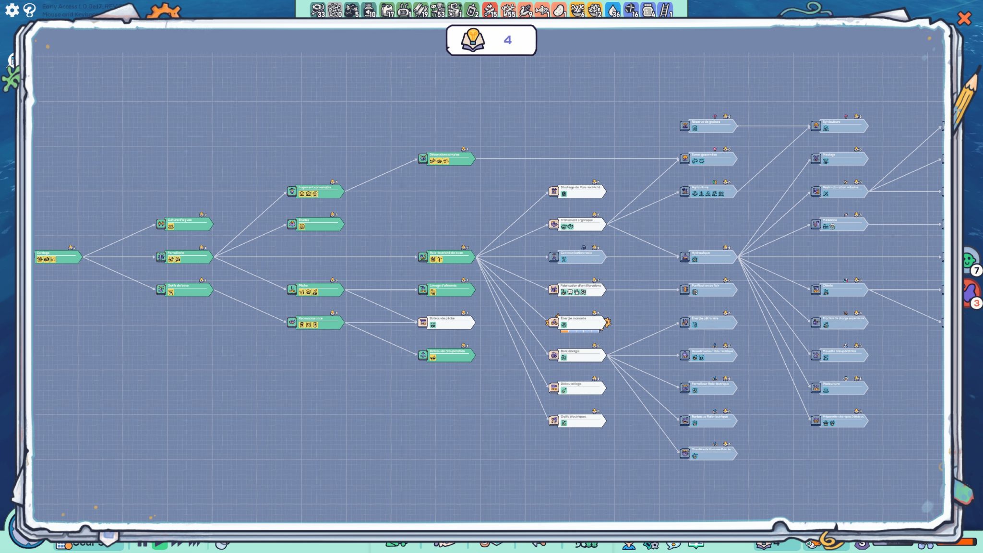Click the Hydraulique node icon
983x553 pixels.
pyautogui.click(x=685, y=257)
